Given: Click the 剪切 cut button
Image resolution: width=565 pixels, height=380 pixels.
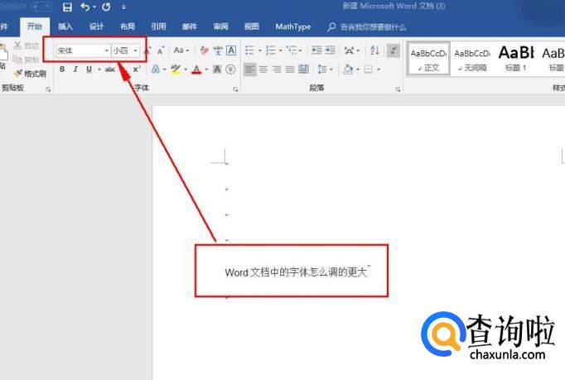Looking at the screenshot, I should tap(26, 46).
